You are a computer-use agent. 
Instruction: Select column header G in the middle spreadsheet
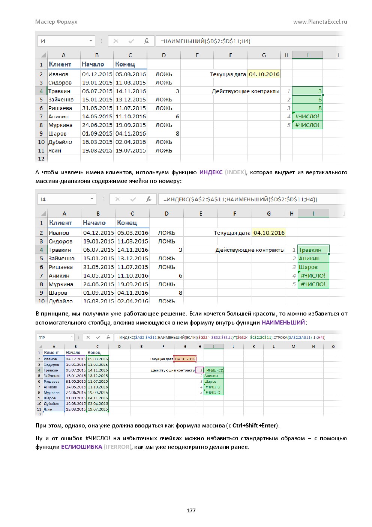pyautogui.click(x=268, y=214)
